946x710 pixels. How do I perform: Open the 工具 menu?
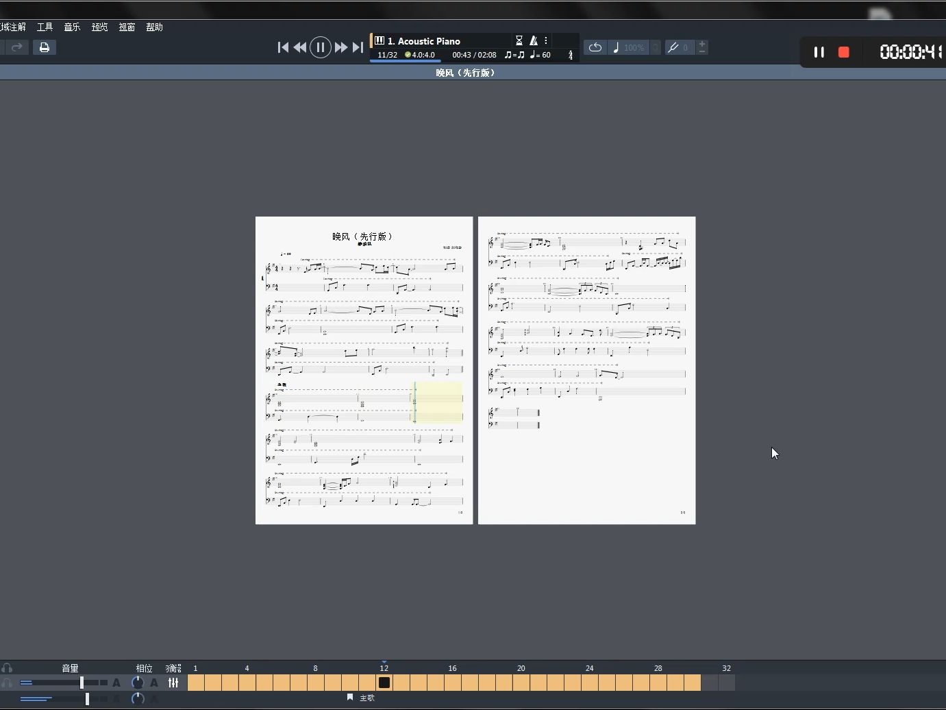(x=45, y=27)
